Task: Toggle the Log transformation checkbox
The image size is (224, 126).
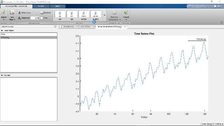Action: coord(42,18)
